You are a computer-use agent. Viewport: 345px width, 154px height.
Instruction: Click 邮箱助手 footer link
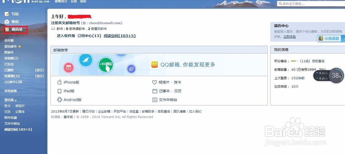coord(148,111)
